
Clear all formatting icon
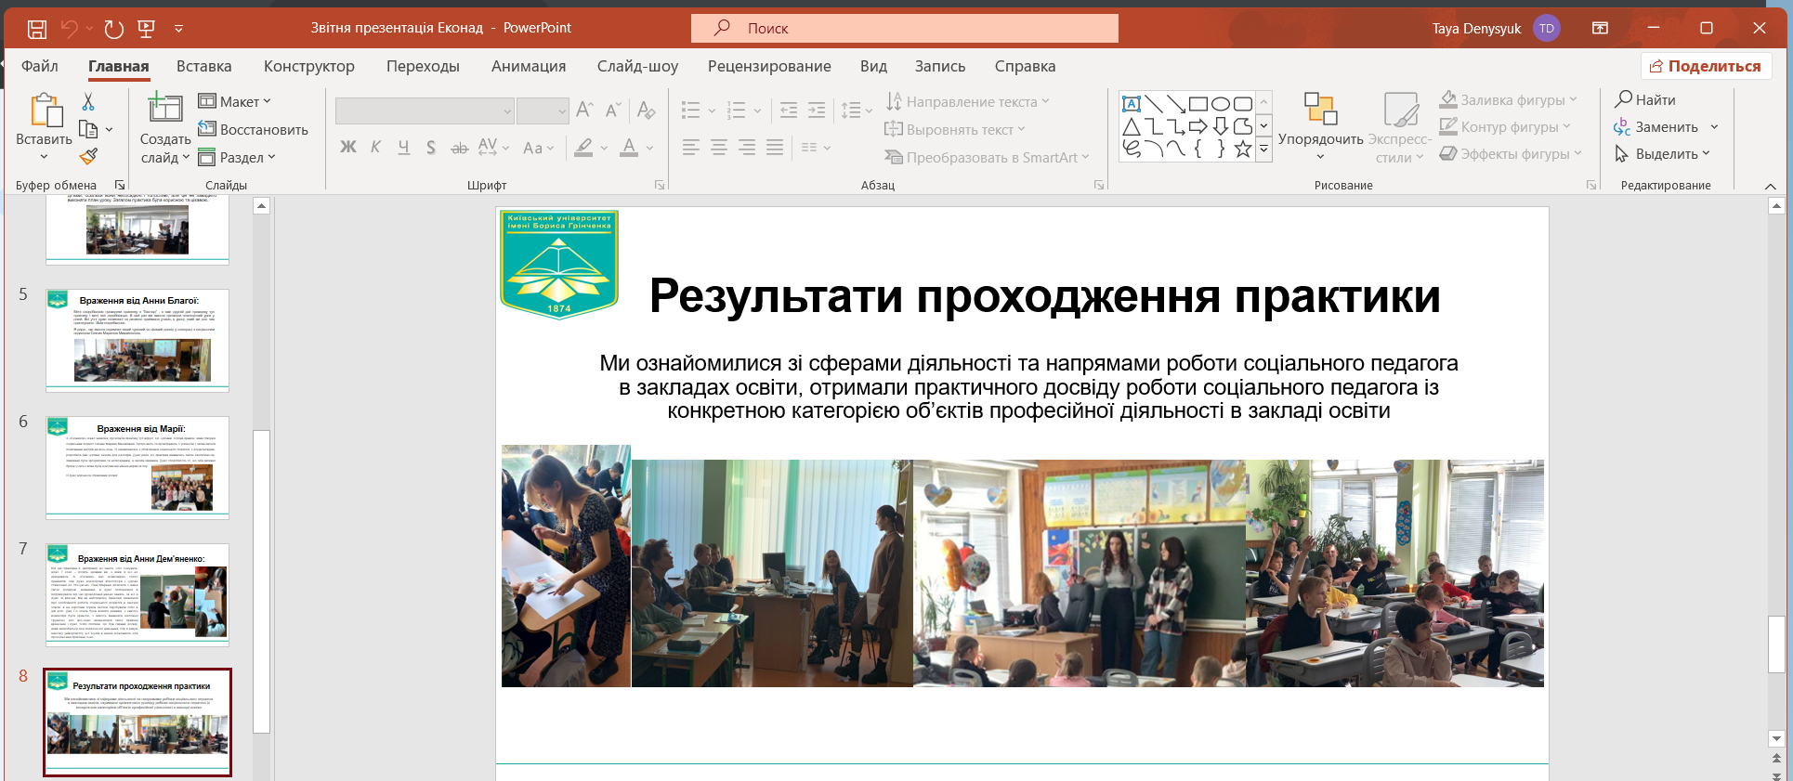647,110
